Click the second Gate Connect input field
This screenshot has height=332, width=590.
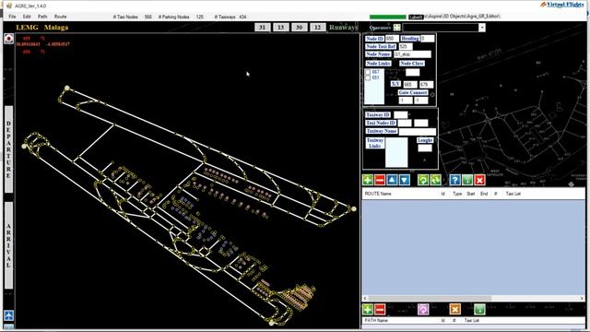click(x=421, y=101)
